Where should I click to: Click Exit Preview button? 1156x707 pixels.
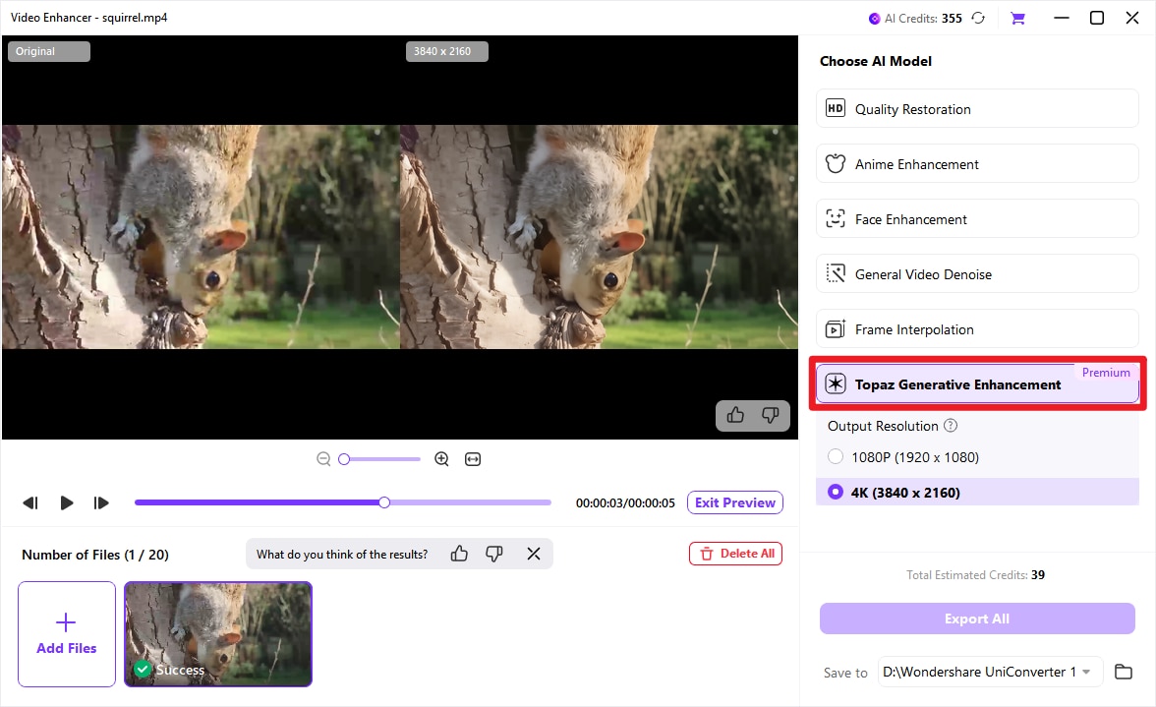(x=735, y=502)
